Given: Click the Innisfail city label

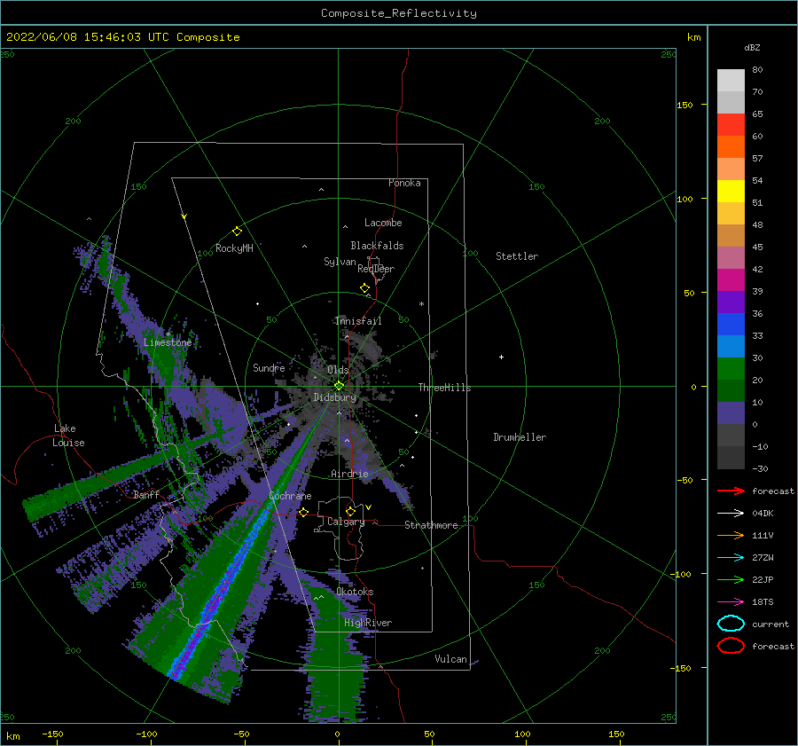Looking at the screenshot, I should tap(358, 321).
